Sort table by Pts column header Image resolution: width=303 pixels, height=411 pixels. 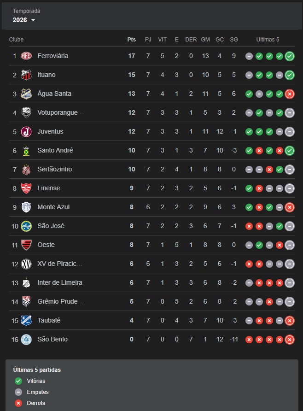coord(132,40)
